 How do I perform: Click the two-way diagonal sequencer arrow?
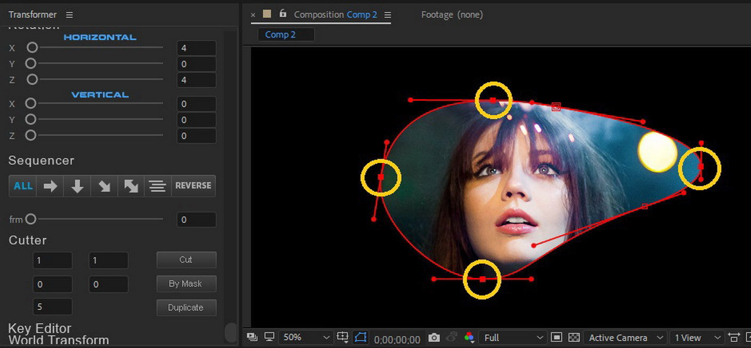pyautogui.click(x=131, y=186)
